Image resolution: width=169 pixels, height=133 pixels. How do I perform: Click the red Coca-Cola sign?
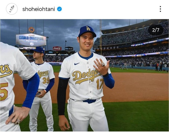tap(57, 48)
